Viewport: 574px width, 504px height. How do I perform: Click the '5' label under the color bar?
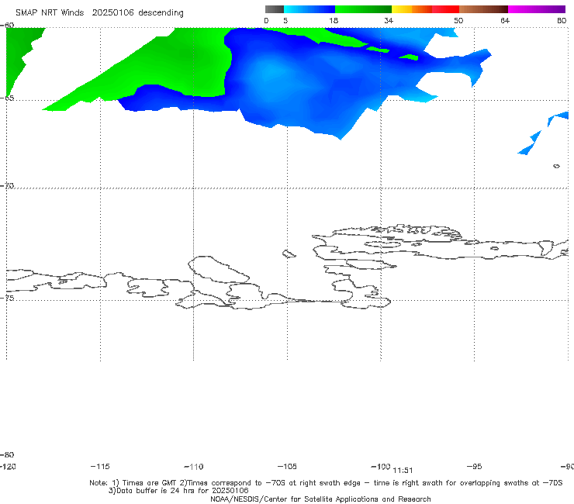click(285, 20)
